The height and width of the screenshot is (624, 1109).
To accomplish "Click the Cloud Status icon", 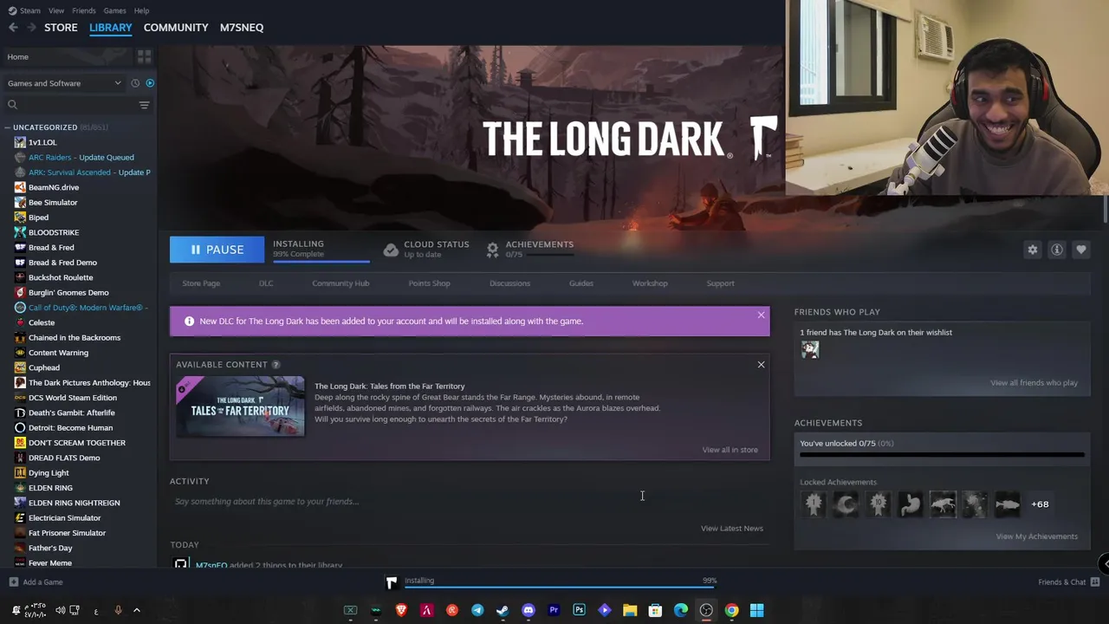I will (391, 250).
